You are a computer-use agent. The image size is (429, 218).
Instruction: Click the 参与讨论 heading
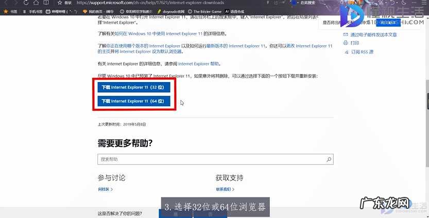[112, 178]
